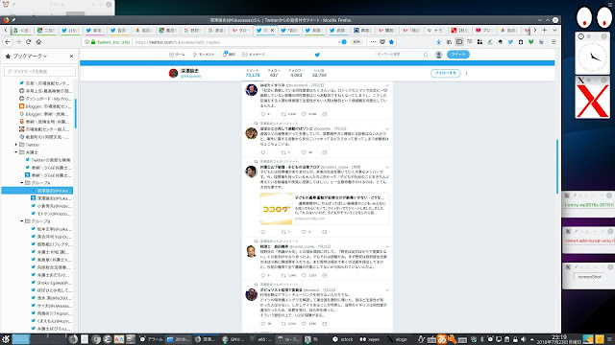
Task: Open the モトケン bookmark entry
Action: pos(51,214)
